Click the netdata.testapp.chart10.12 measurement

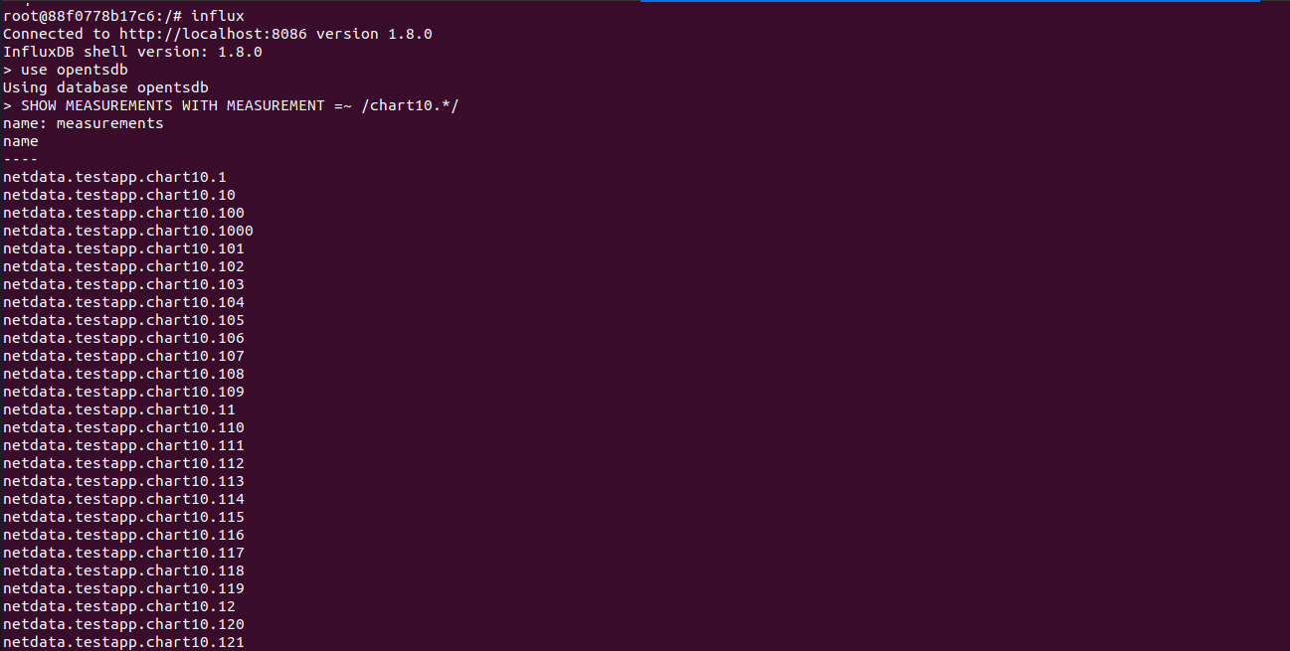pos(119,606)
